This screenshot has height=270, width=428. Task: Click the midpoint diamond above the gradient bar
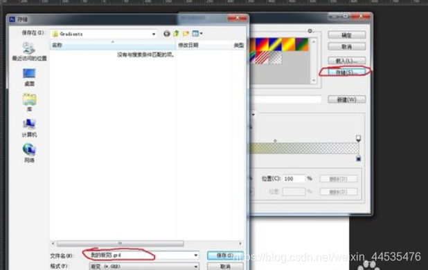[x=275, y=141]
